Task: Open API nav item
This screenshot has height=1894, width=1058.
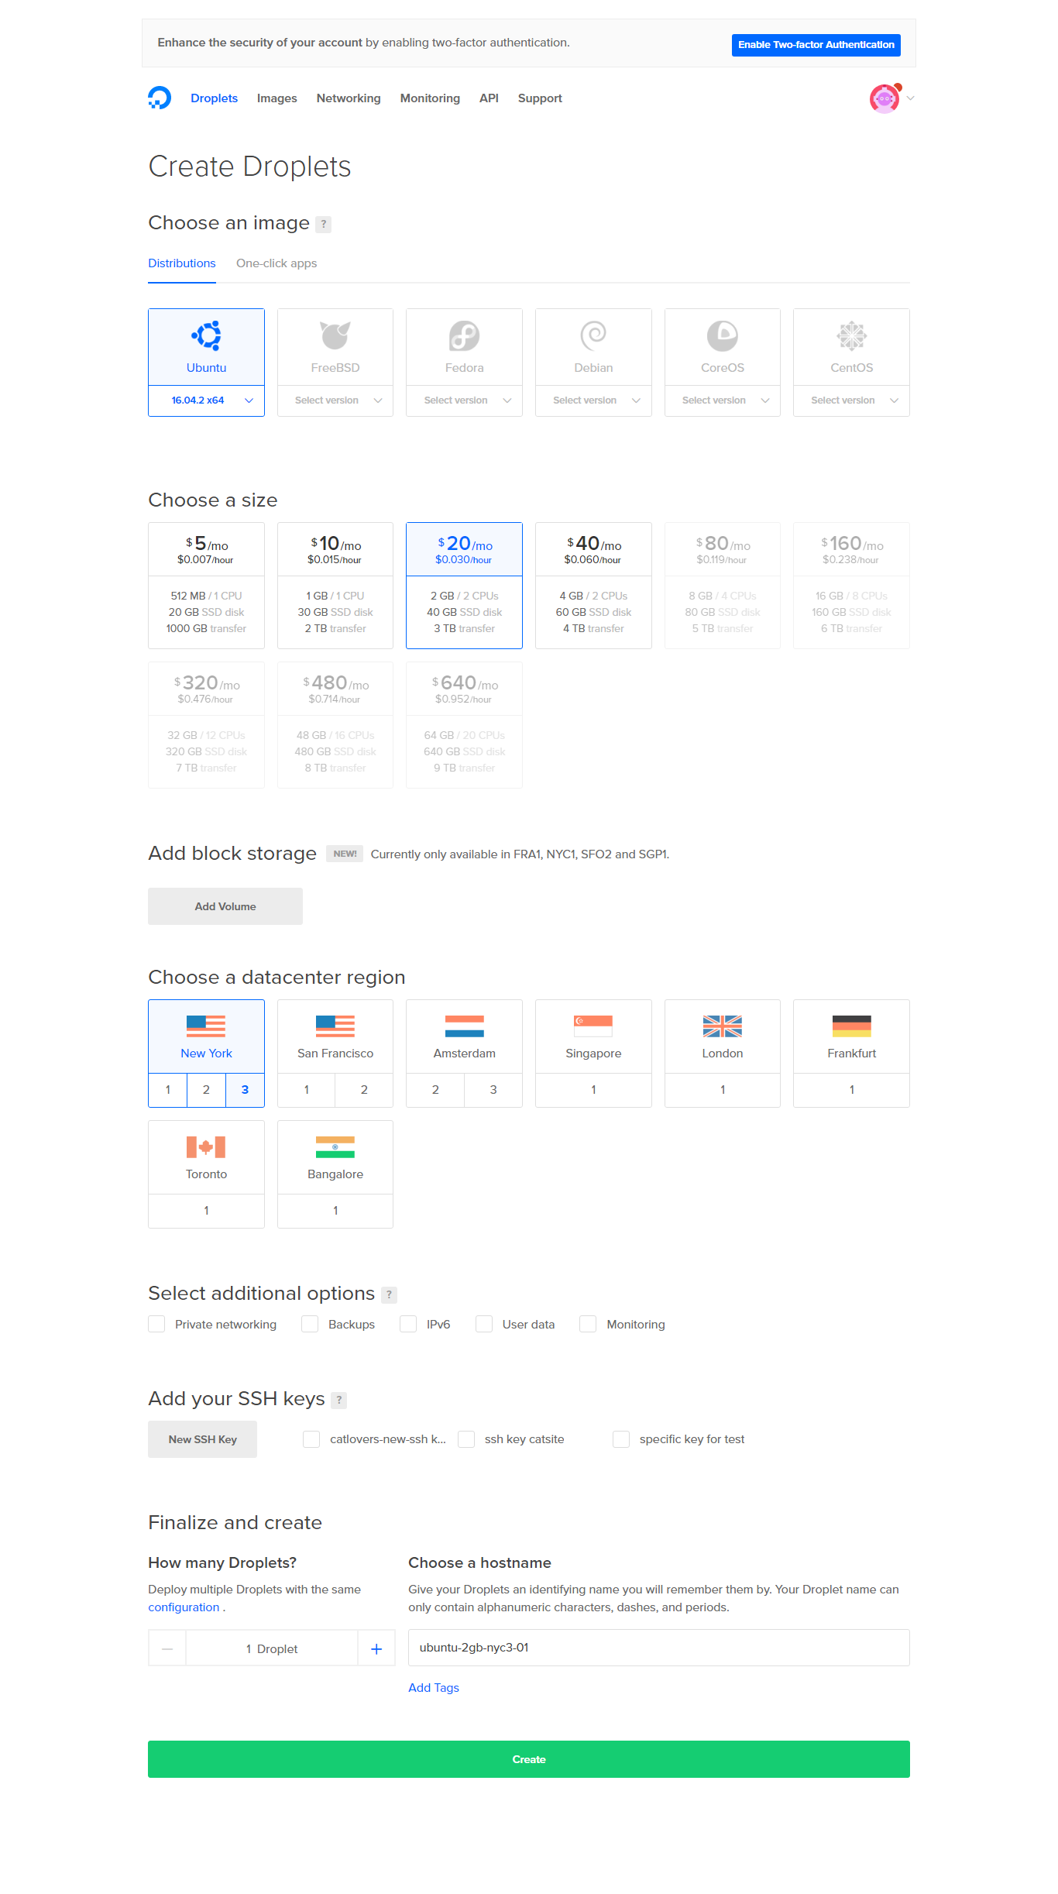Action: (x=489, y=98)
